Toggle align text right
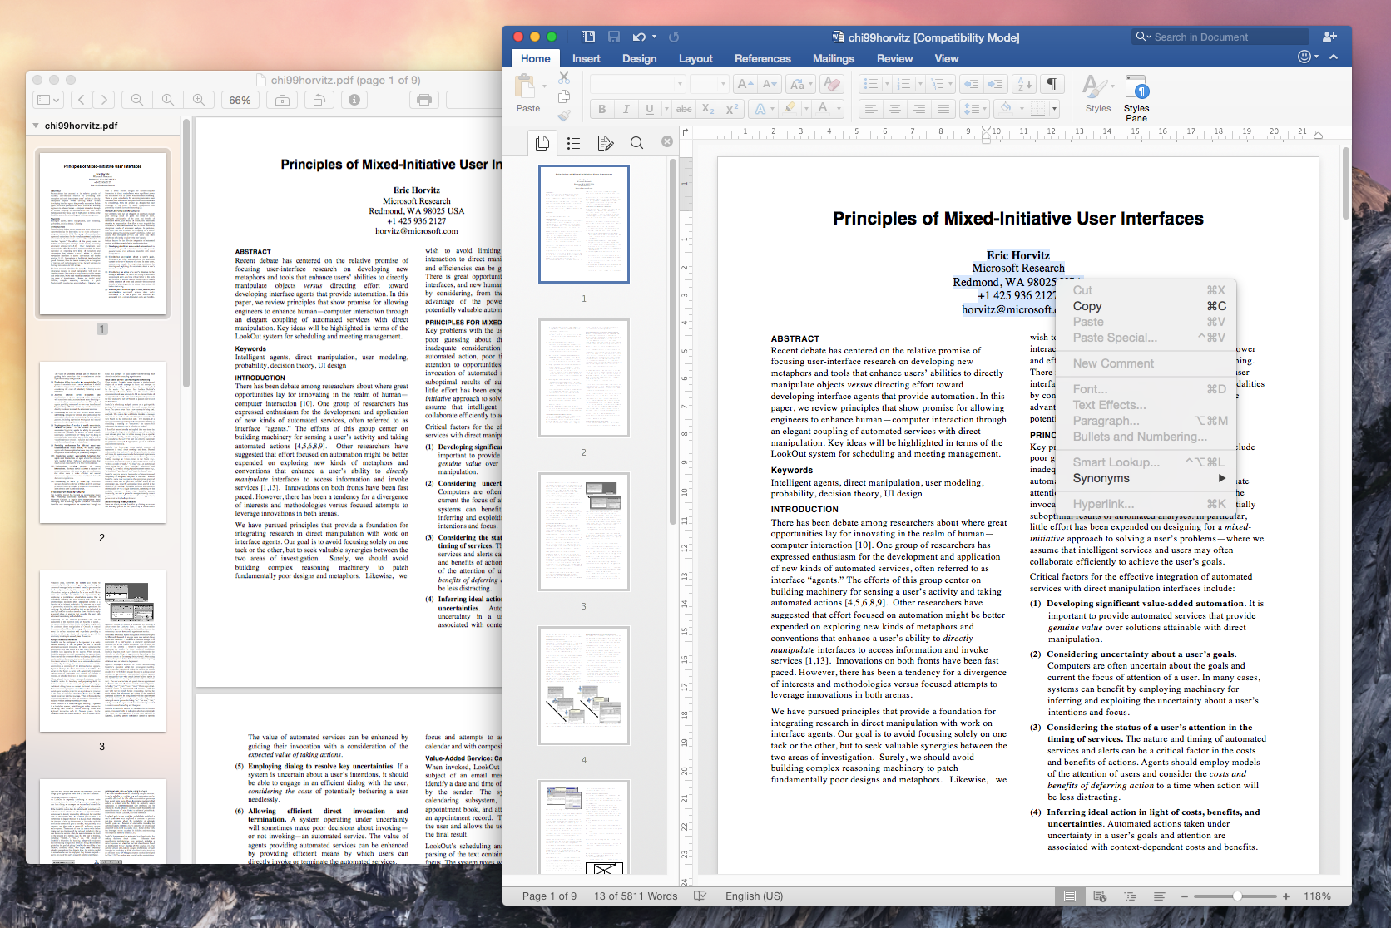This screenshot has height=928, width=1391. [918, 109]
